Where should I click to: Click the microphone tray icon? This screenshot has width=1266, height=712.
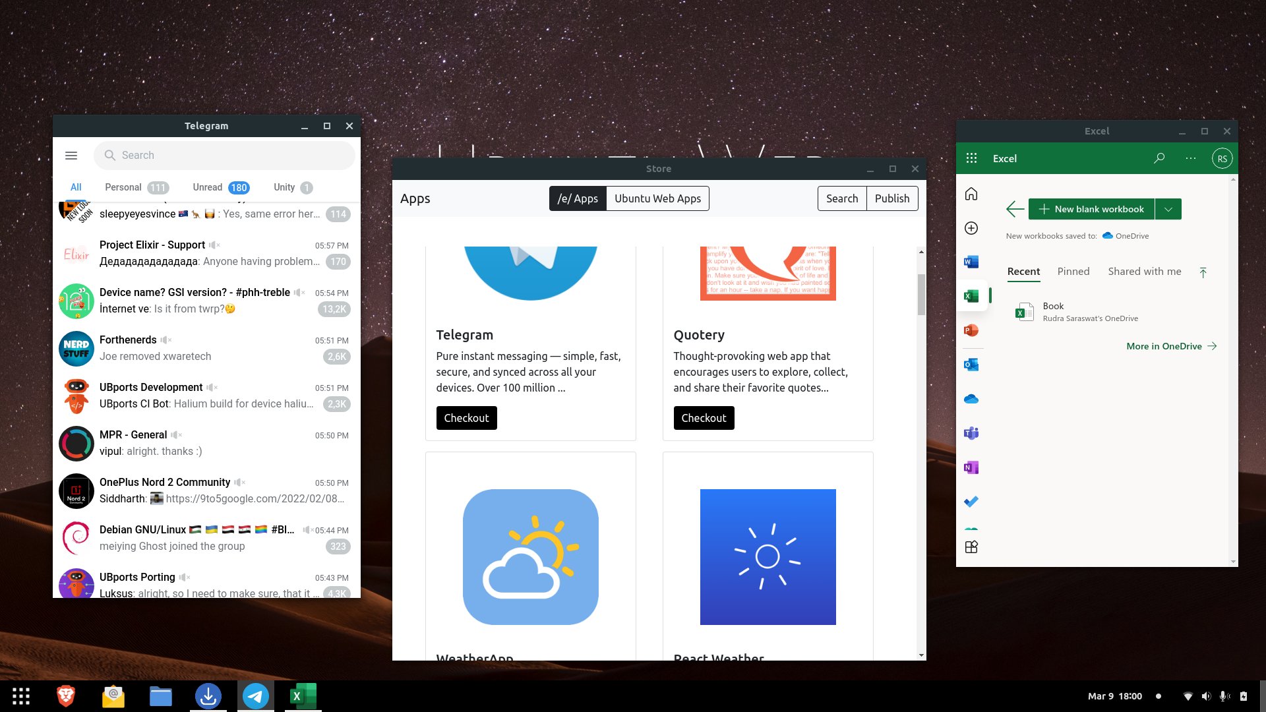pyautogui.click(x=1224, y=696)
